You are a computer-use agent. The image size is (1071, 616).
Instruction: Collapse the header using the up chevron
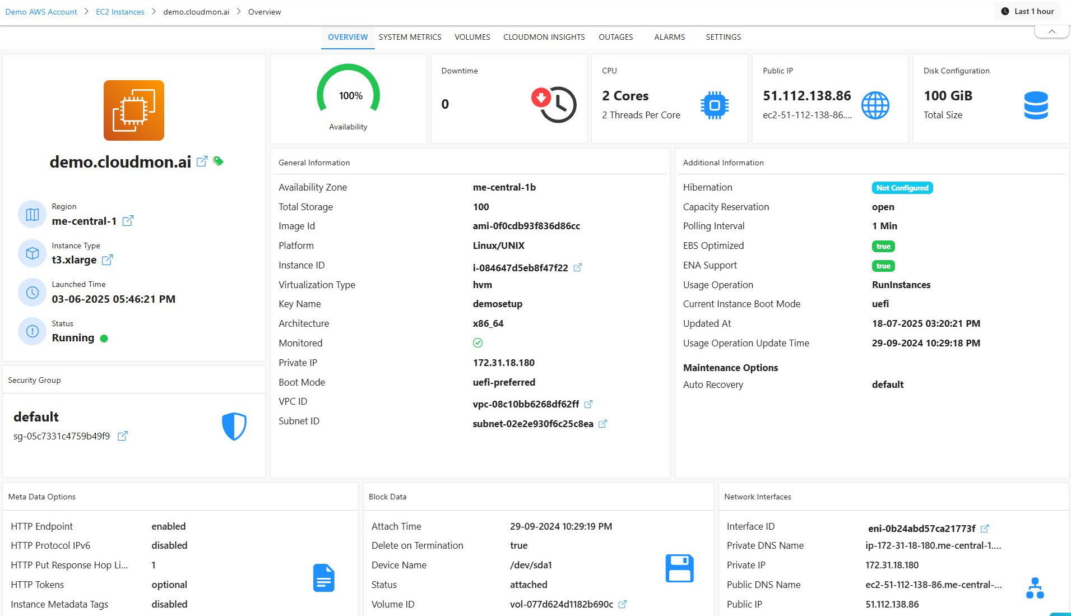click(1051, 31)
